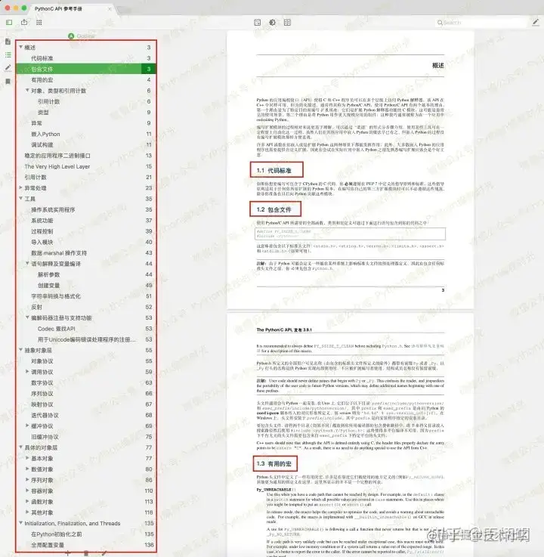Image resolution: width=544 pixels, height=557 pixels.
Task: Click the fit-page view icon in center toolbar
Action: tap(258, 23)
